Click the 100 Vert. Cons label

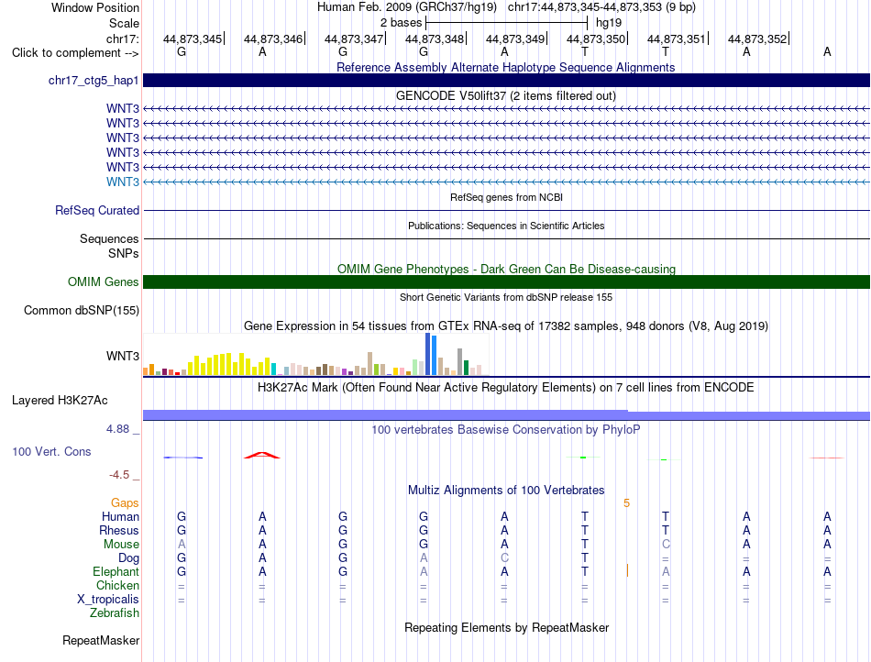pyautogui.click(x=51, y=451)
